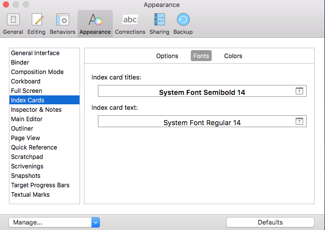Select Corkboard in the sidebar list
Screen dimensions: 325x230
[x=26, y=81]
